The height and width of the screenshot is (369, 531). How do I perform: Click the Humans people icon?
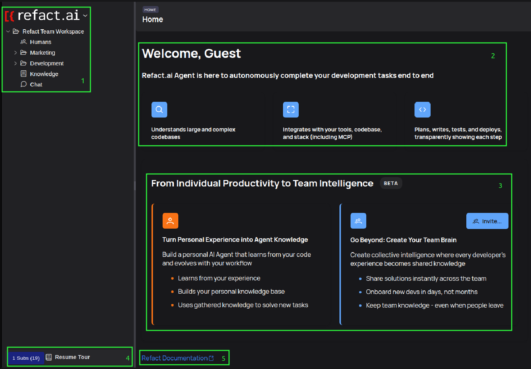click(x=24, y=42)
